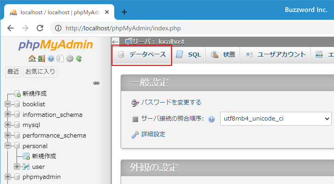Click browser page reload button
The height and width of the screenshot is (184, 334).
click(x=40, y=28)
